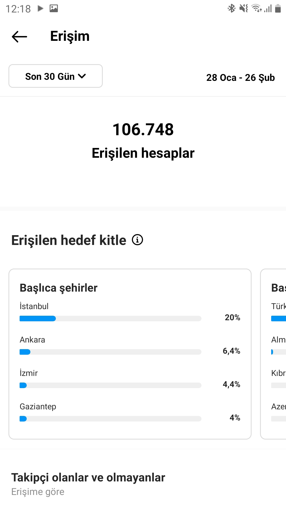
Task: Tap the chevron in Son 30 Gün selector
Action: tap(82, 76)
